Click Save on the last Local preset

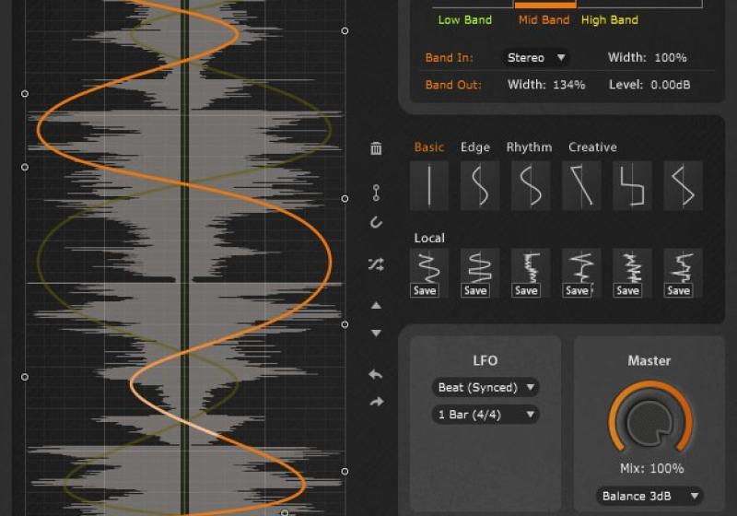point(678,290)
